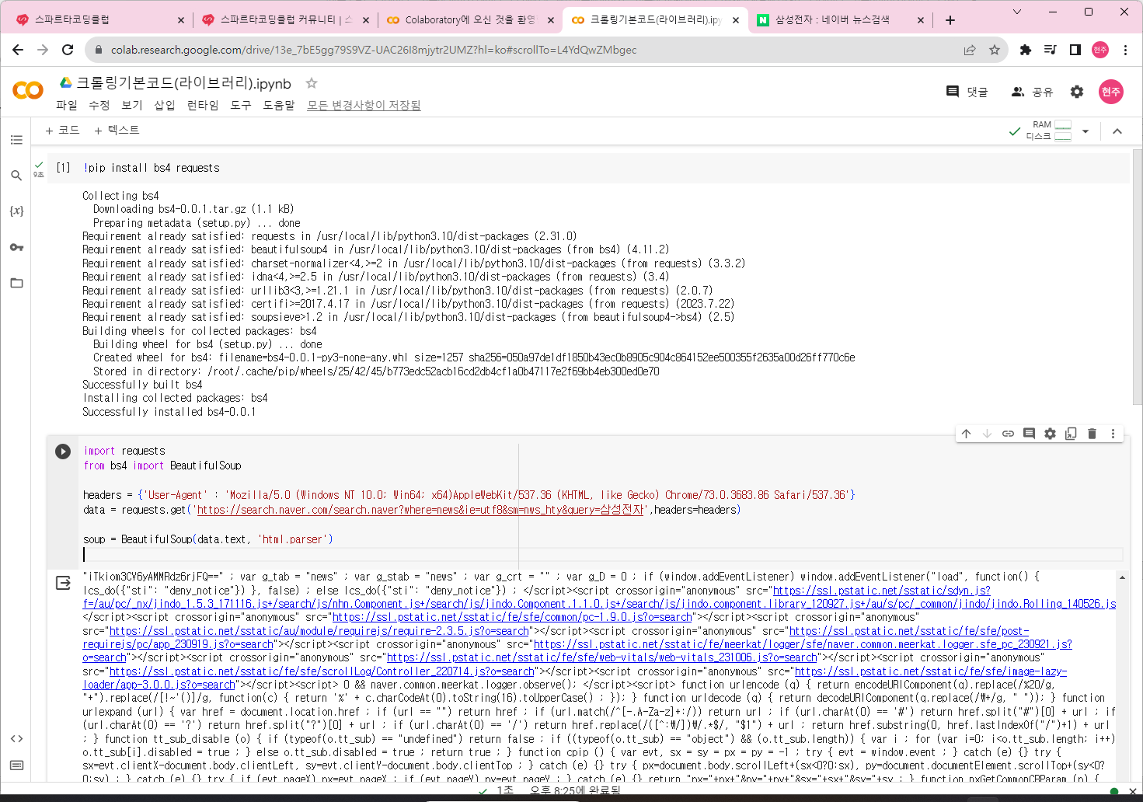Run the import requests code cell
The height and width of the screenshot is (802, 1143).
click(x=63, y=452)
